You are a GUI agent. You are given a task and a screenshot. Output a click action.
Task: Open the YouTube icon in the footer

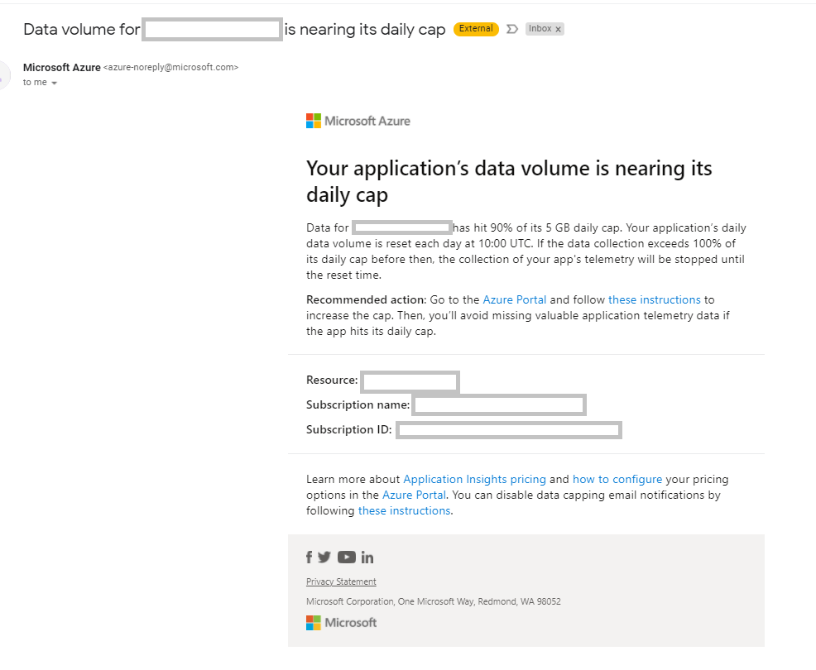pyautogui.click(x=347, y=558)
